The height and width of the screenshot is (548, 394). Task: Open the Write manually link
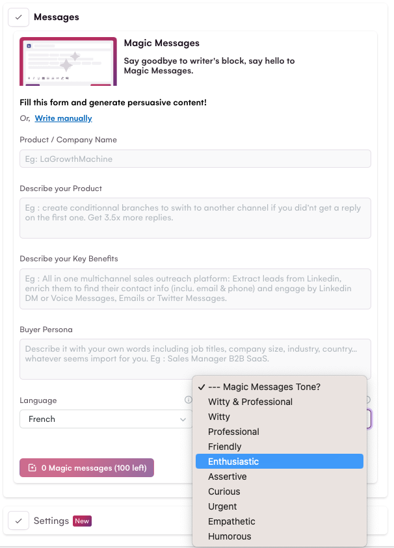pos(63,118)
